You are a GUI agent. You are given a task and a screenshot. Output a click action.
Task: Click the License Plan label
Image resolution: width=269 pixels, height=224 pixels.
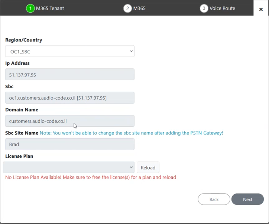tap(19, 156)
